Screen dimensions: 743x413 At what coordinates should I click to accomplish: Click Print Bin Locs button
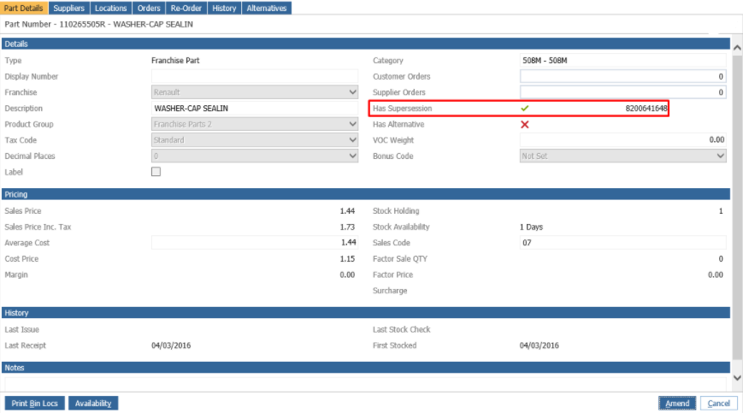35,403
